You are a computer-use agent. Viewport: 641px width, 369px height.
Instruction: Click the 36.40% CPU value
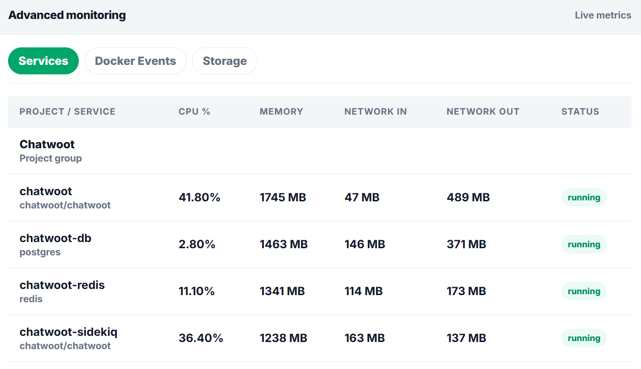[201, 338]
